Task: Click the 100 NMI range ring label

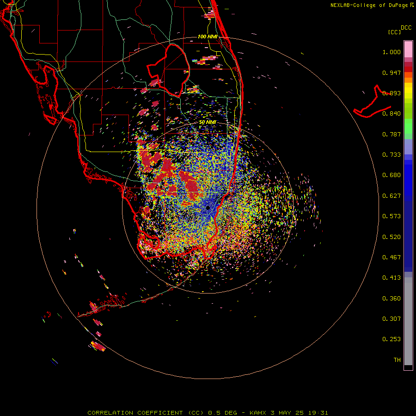Action: [x=208, y=37]
